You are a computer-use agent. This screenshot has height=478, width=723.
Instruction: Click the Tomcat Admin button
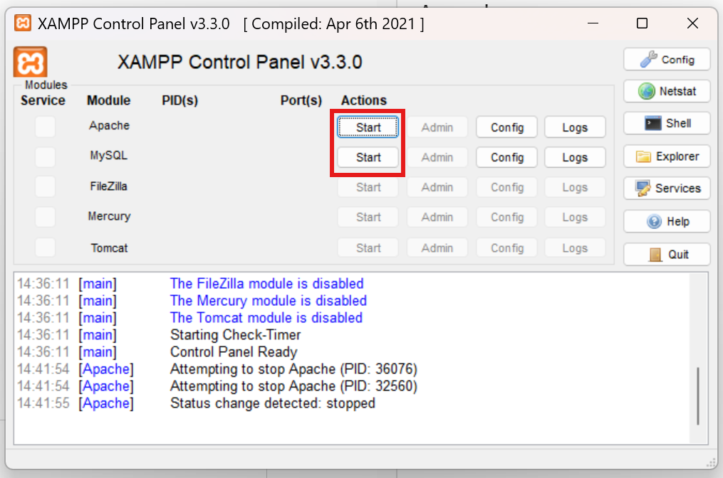tap(437, 248)
